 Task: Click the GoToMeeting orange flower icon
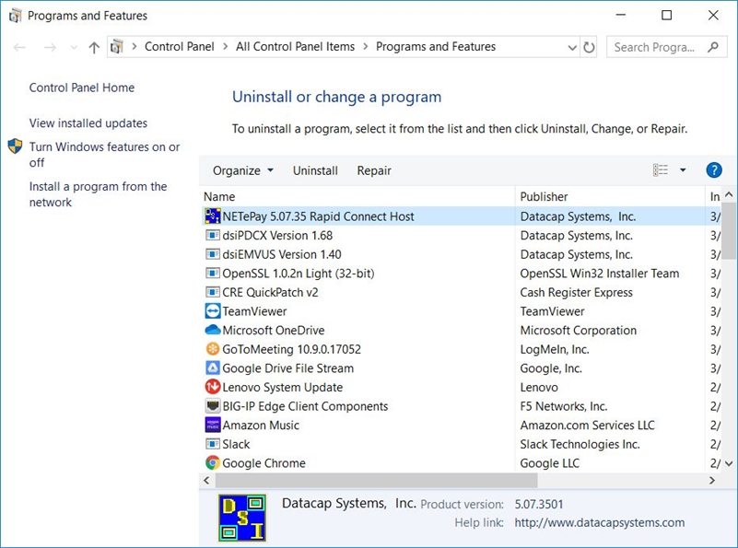213,349
